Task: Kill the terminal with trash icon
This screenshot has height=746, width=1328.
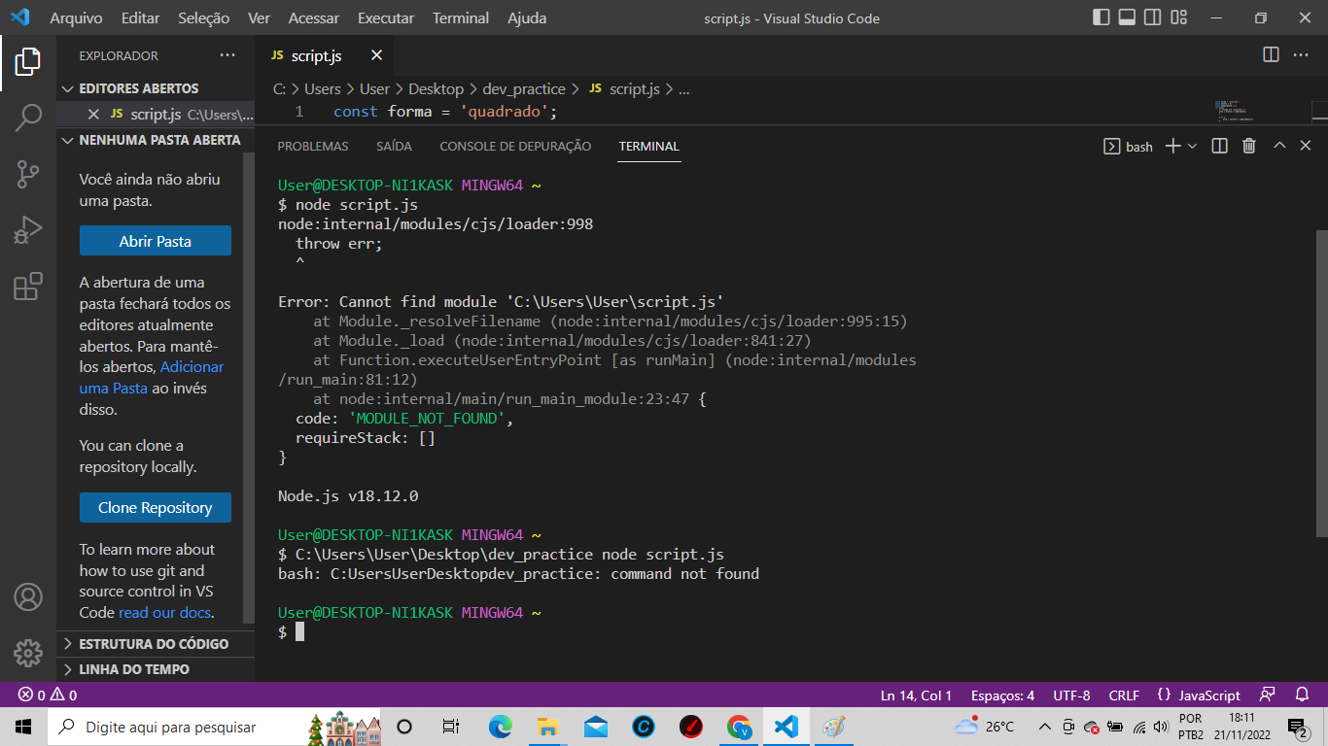Action: click(1249, 146)
